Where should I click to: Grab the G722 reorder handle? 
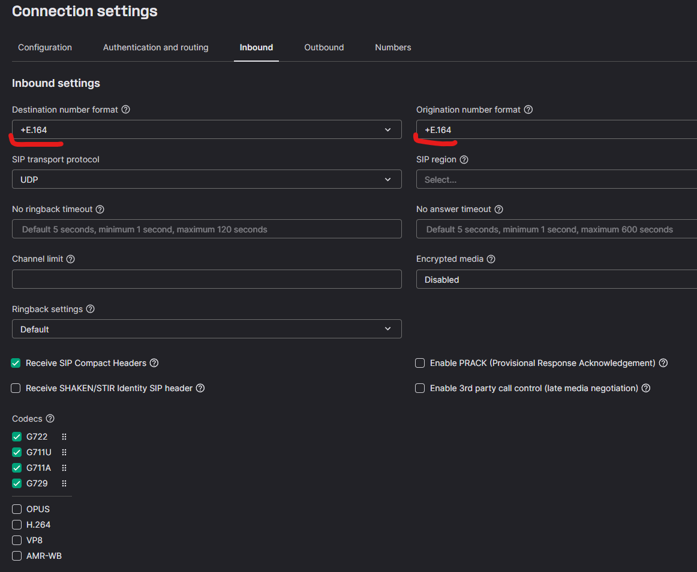64,437
